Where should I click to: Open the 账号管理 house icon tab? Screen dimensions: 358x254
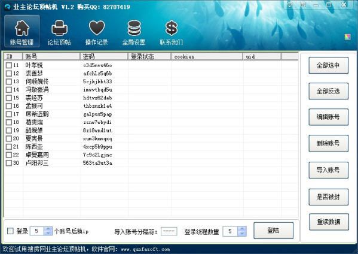pyautogui.click(x=22, y=31)
